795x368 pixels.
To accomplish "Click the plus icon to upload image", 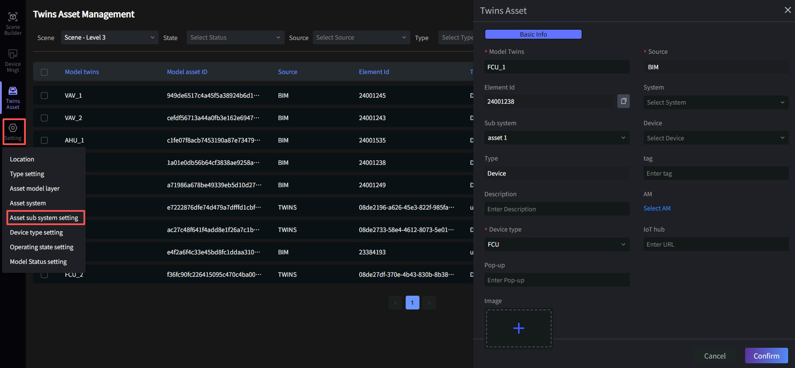I will (518, 328).
